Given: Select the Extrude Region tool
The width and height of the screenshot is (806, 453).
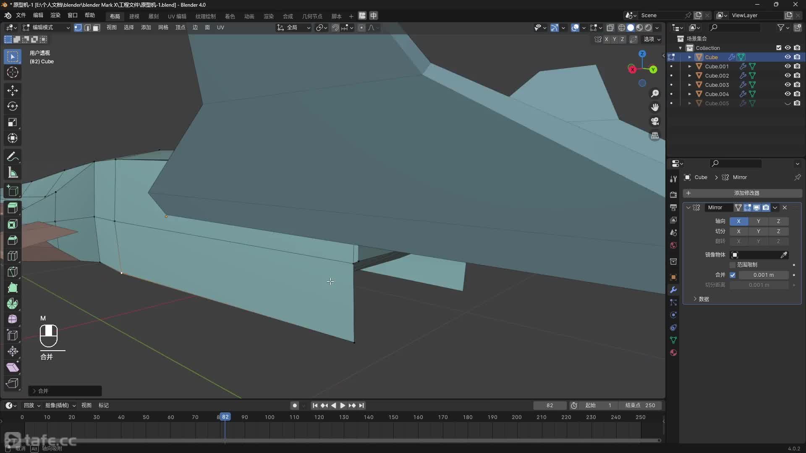Looking at the screenshot, I should point(12,208).
